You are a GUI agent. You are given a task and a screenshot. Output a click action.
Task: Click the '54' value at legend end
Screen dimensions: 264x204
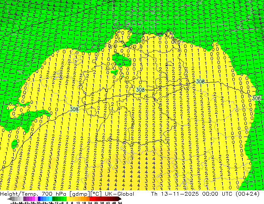[120, 203]
